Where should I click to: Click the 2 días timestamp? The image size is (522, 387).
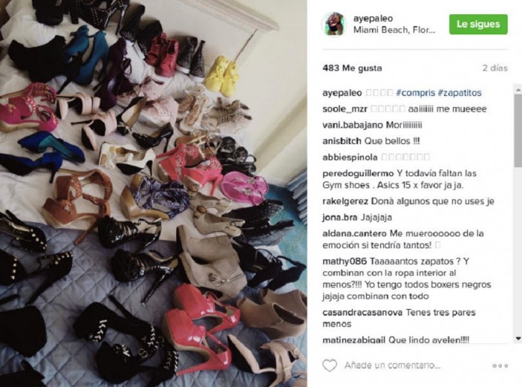pyautogui.click(x=495, y=68)
